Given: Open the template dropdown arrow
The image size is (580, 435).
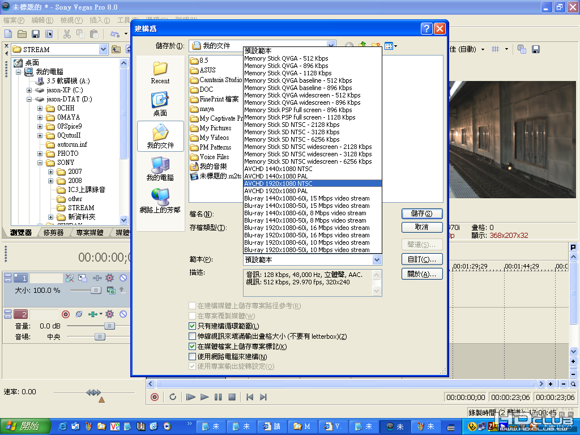Looking at the screenshot, I should (377, 259).
